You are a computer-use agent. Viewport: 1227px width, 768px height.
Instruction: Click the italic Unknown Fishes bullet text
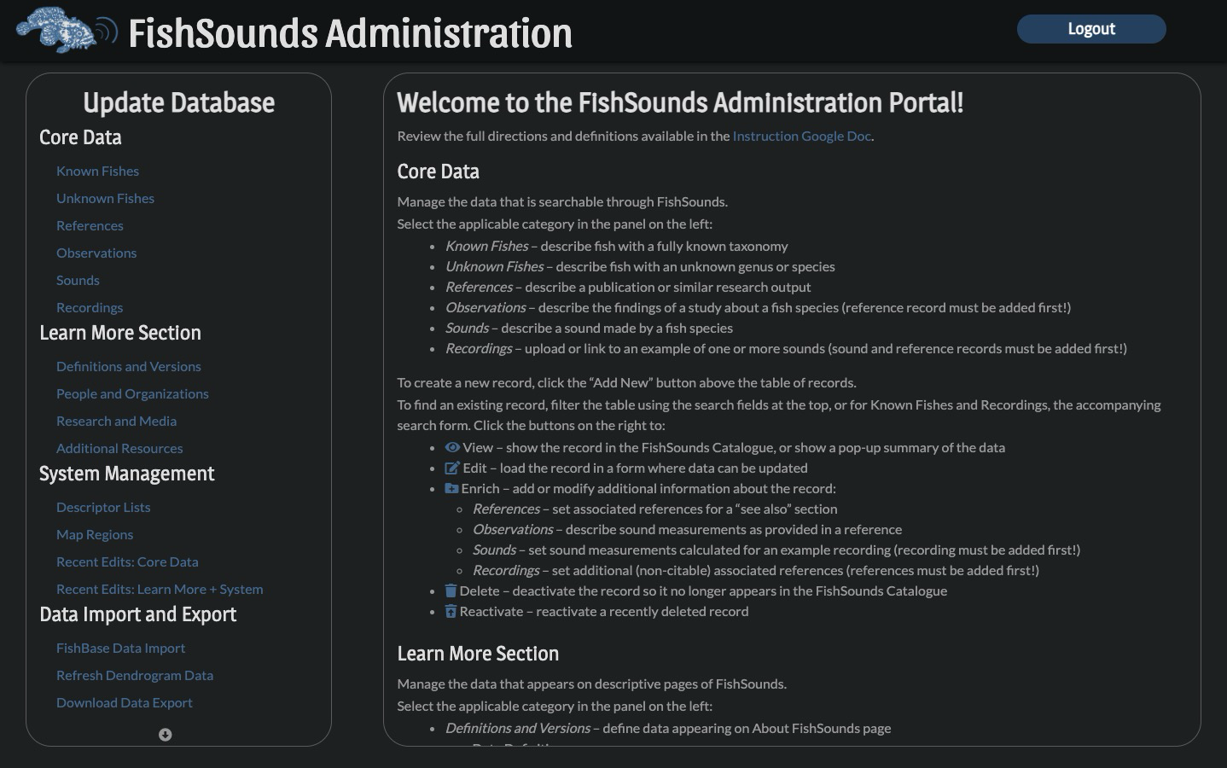pyautogui.click(x=494, y=266)
